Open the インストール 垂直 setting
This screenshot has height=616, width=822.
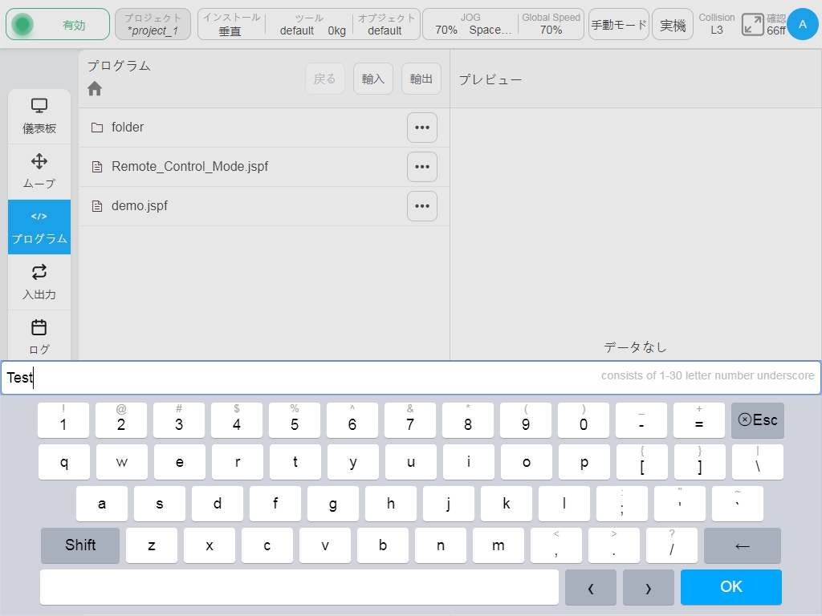pyautogui.click(x=231, y=24)
